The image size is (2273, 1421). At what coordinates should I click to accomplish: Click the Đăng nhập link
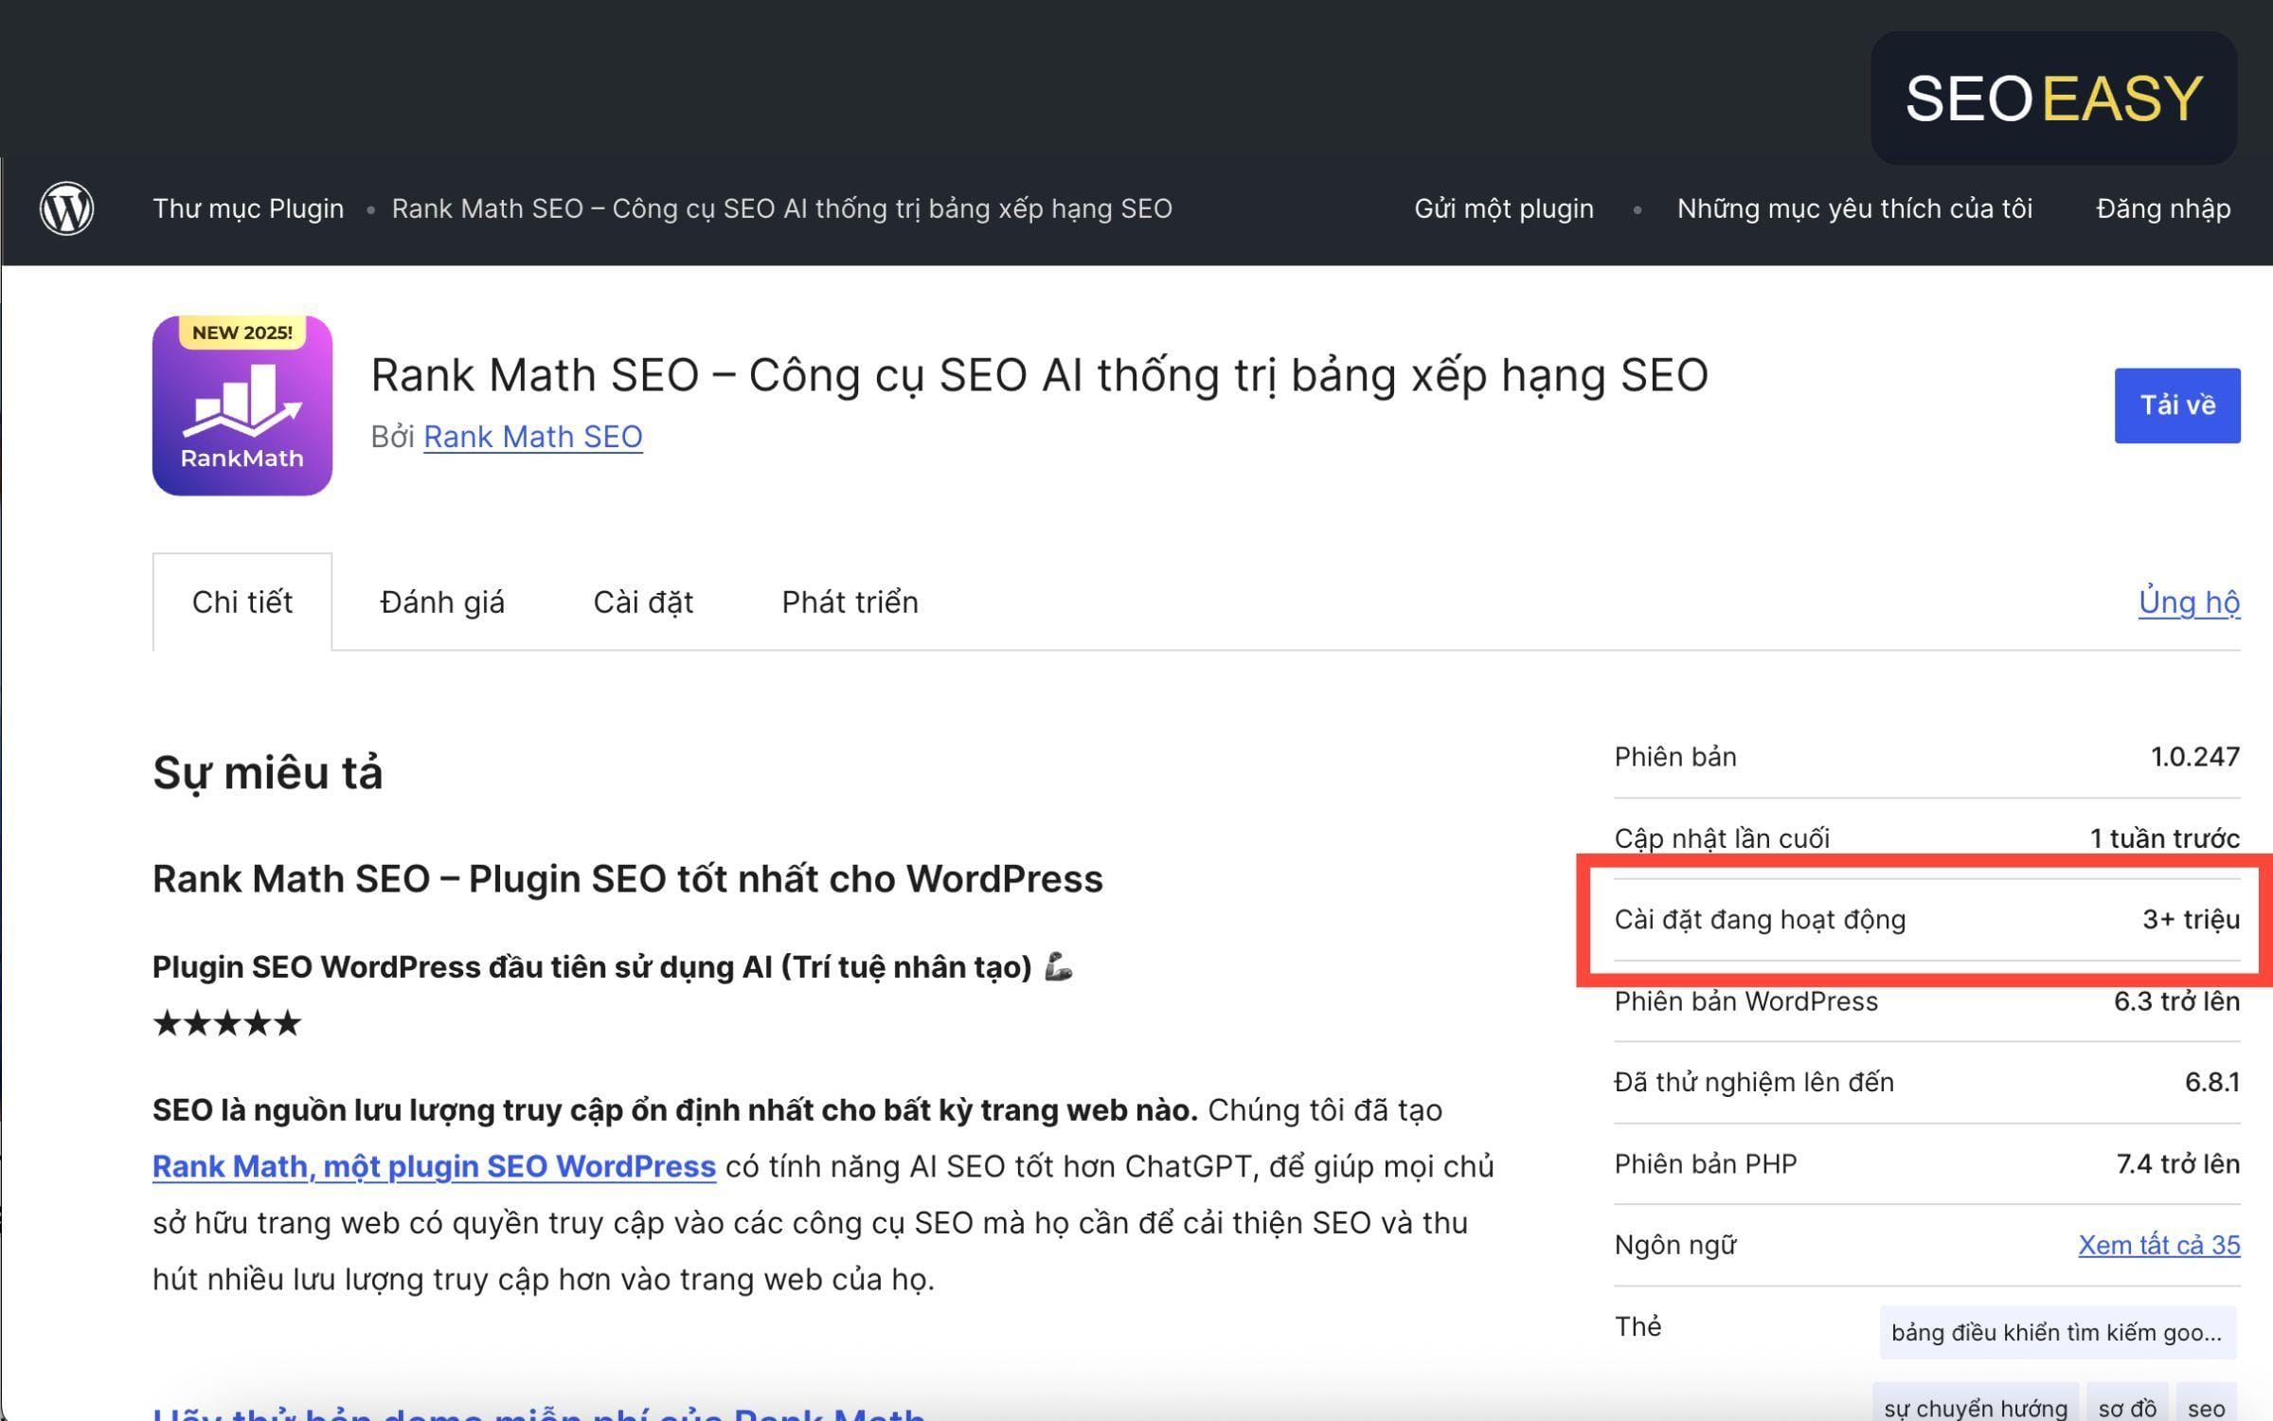coord(2163,208)
